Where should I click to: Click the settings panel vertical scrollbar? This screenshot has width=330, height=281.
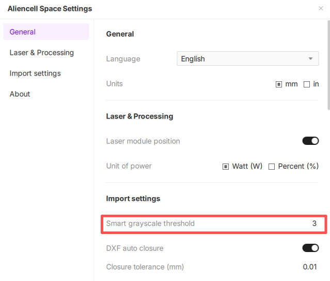[328, 62]
